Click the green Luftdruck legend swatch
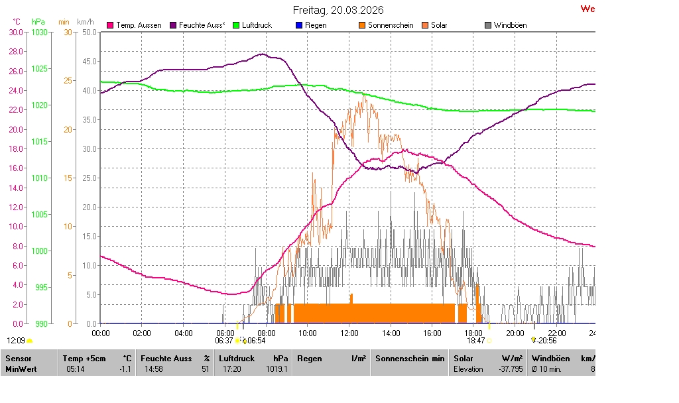The image size is (679, 403). pyautogui.click(x=235, y=25)
